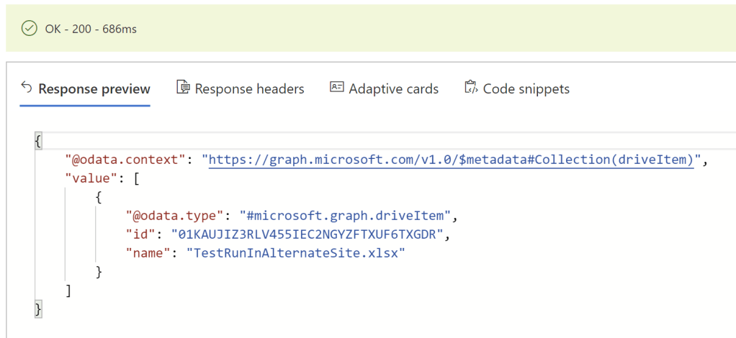
Task: Click the Response preview arrow icon
Action: (x=27, y=88)
